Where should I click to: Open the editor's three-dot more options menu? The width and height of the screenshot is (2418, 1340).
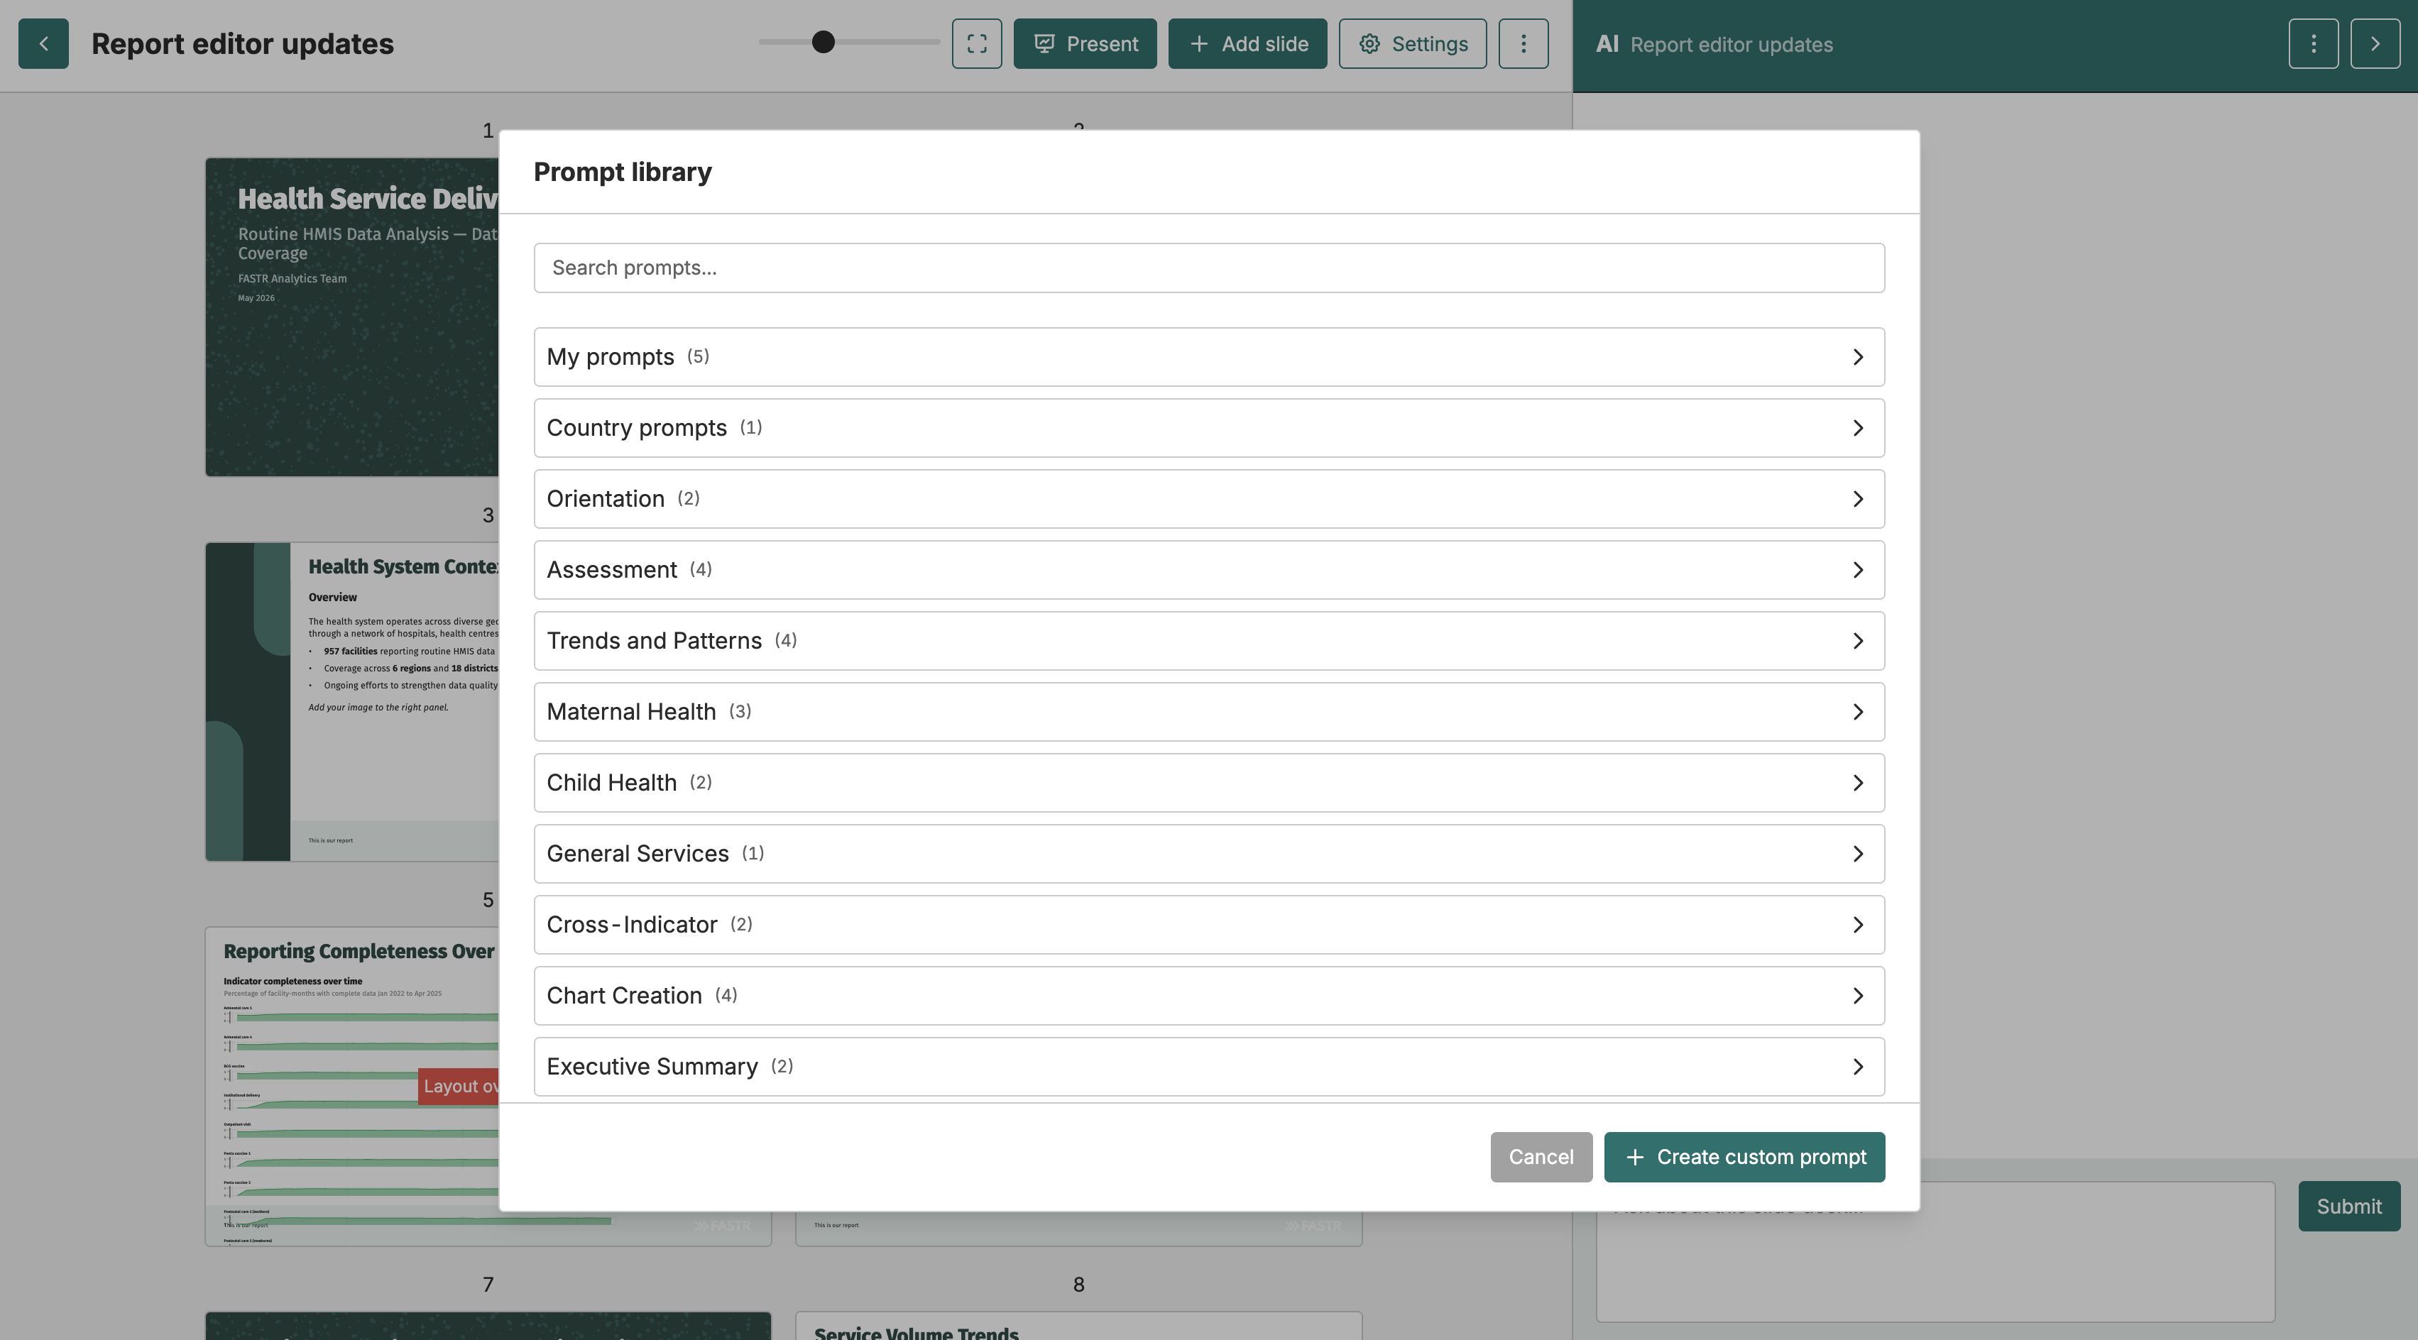1523,43
